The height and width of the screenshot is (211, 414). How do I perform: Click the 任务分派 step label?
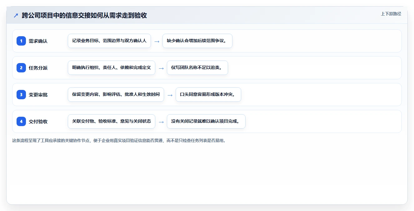(x=38, y=68)
